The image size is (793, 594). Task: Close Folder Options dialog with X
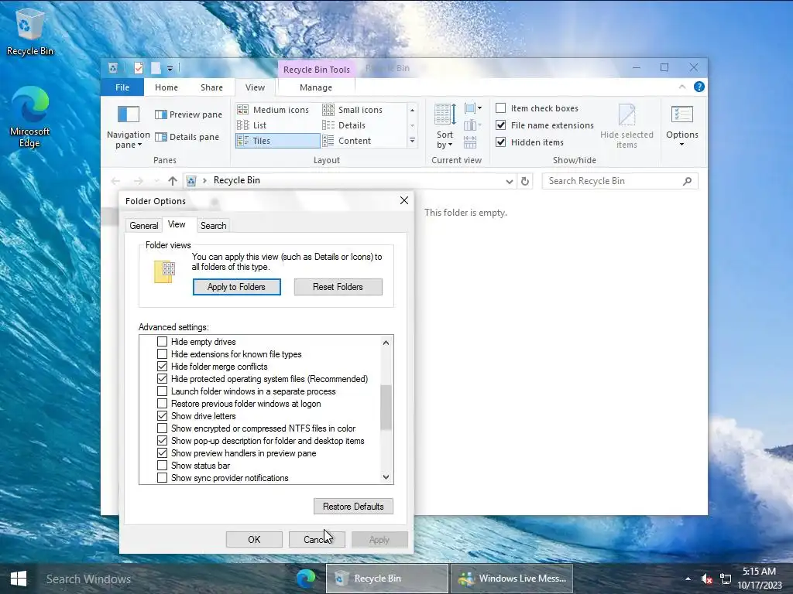pyautogui.click(x=404, y=200)
